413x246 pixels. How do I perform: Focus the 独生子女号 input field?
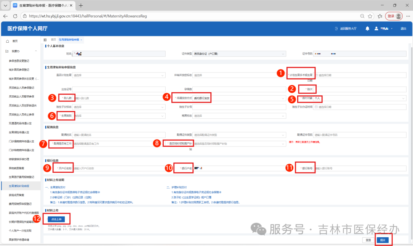tap(239, 107)
